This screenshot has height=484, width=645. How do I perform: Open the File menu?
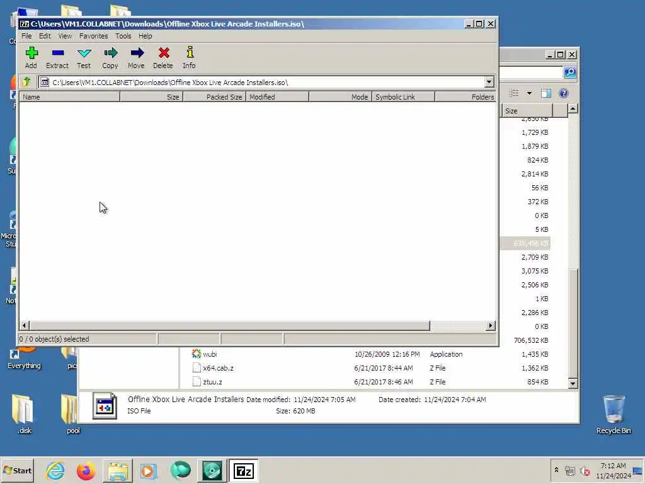pos(26,36)
